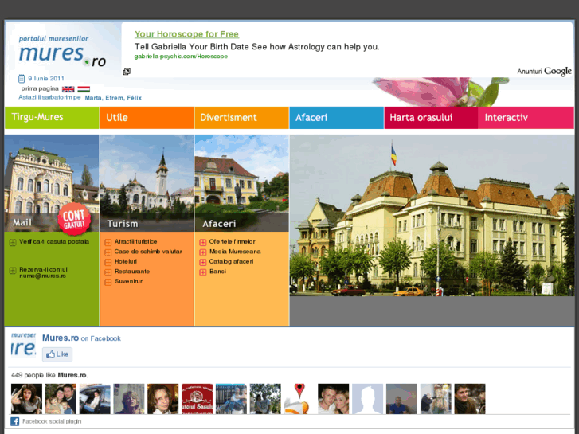This screenshot has width=579, height=434.
Task: Open the Afaceri menu tab
Action: point(336,117)
